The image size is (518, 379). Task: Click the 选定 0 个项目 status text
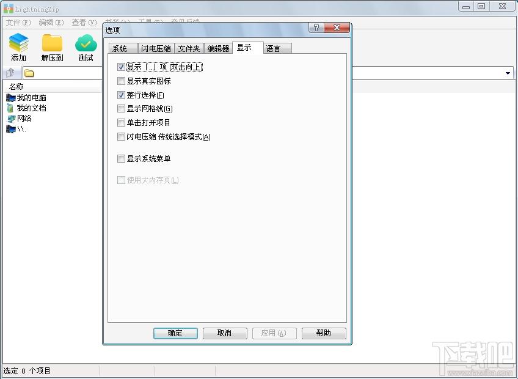click(27, 370)
